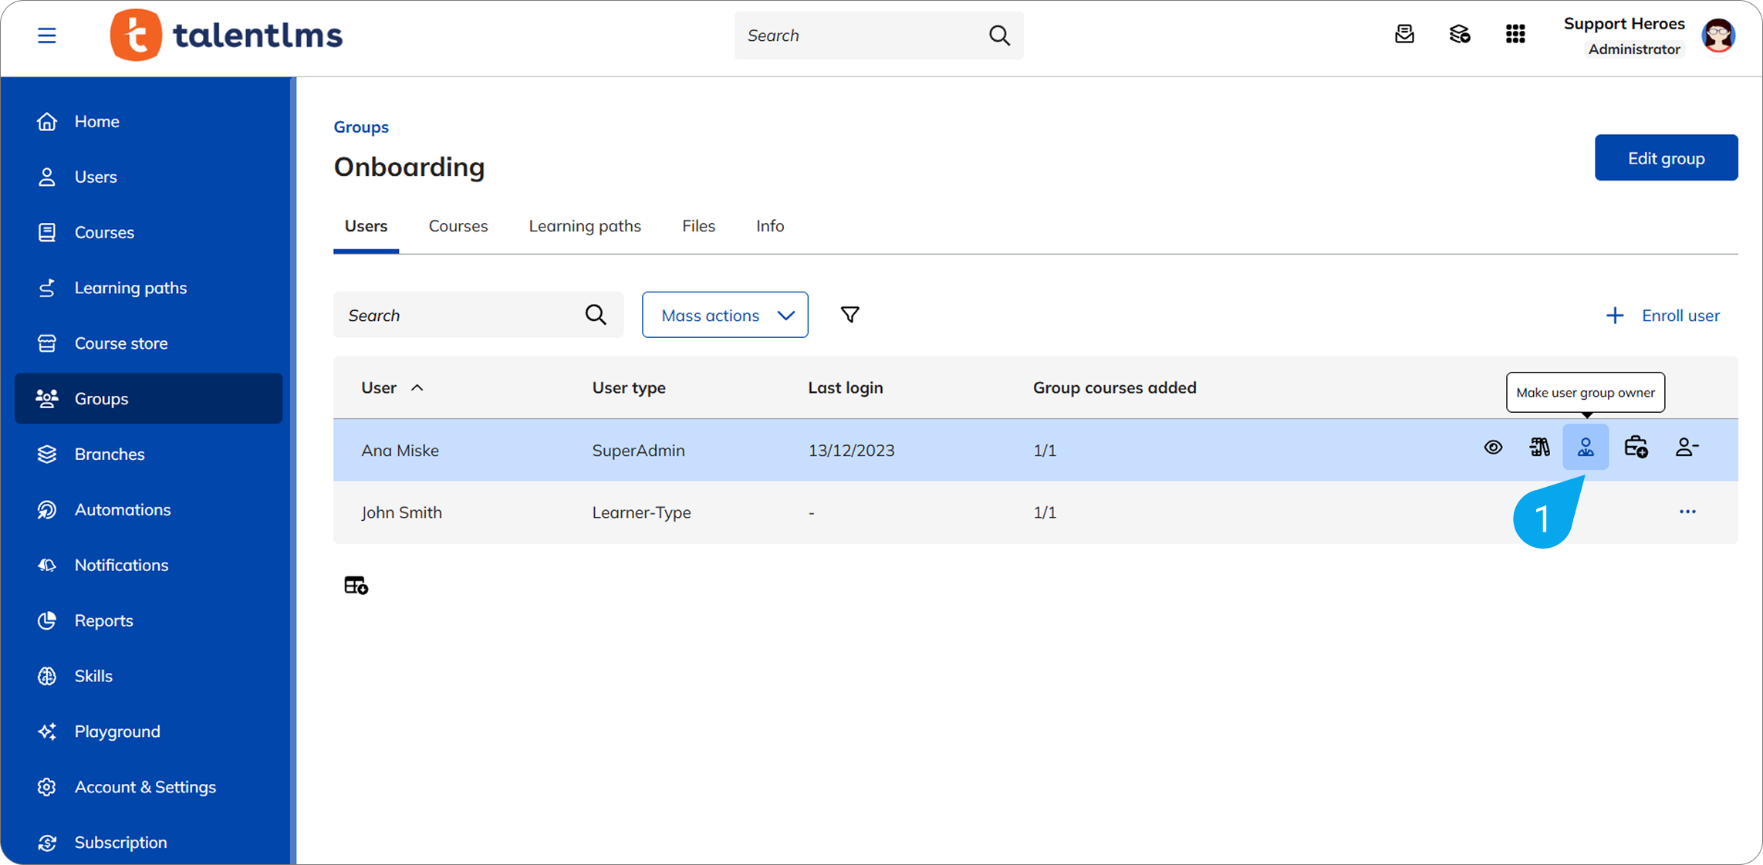
Task: Click the TalentLMS logo
Action: 225,35
